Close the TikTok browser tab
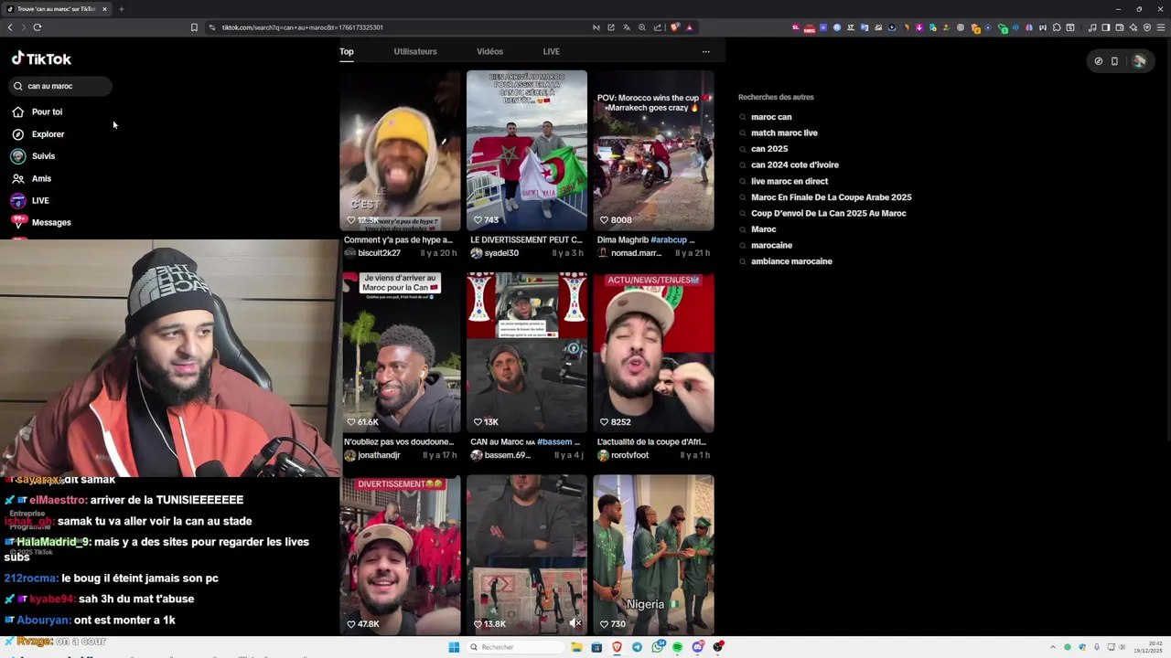 click(x=104, y=9)
